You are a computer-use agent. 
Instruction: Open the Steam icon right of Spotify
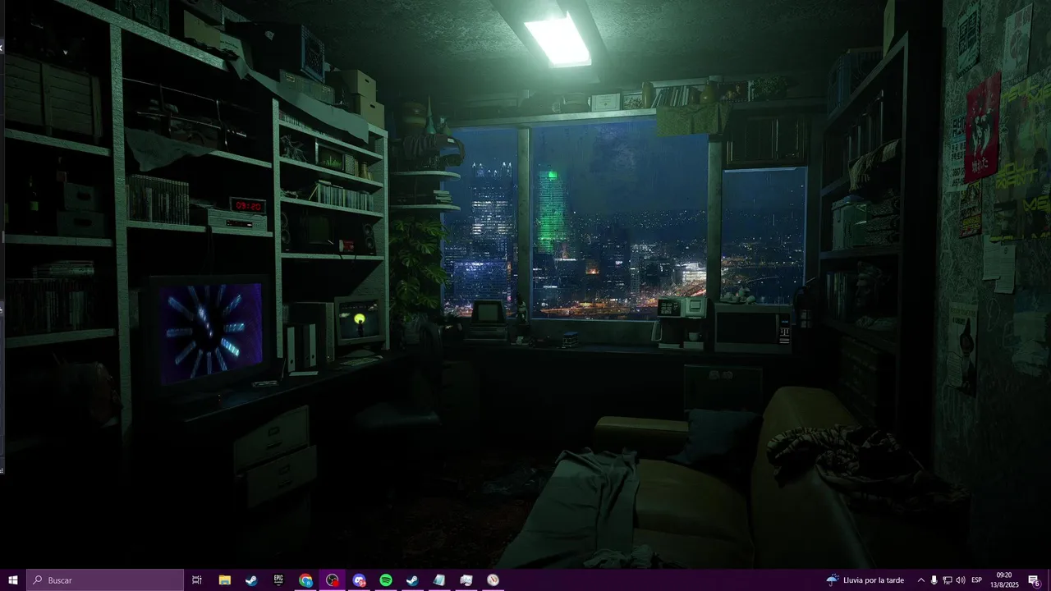(x=412, y=580)
